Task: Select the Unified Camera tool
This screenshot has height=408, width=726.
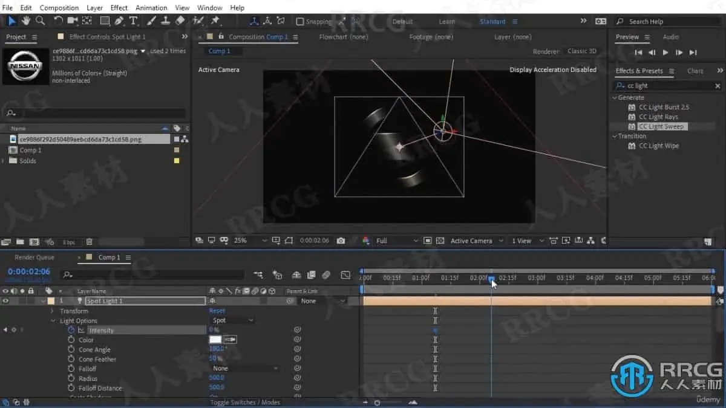Action: pos(73,21)
